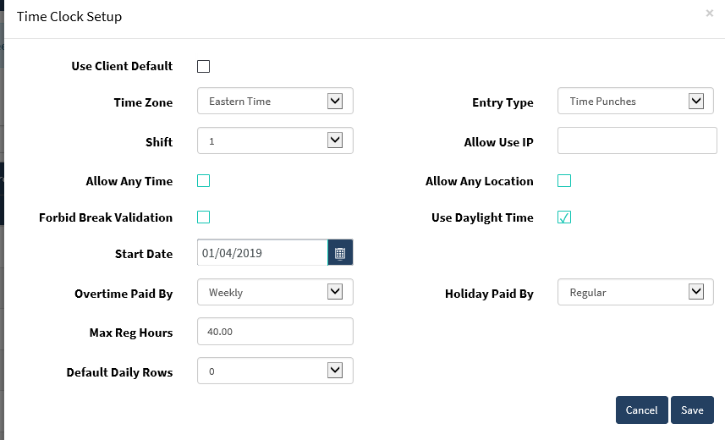Click the Time Zone dropdown arrow
This screenshot has width=725, height=440.
335,101
